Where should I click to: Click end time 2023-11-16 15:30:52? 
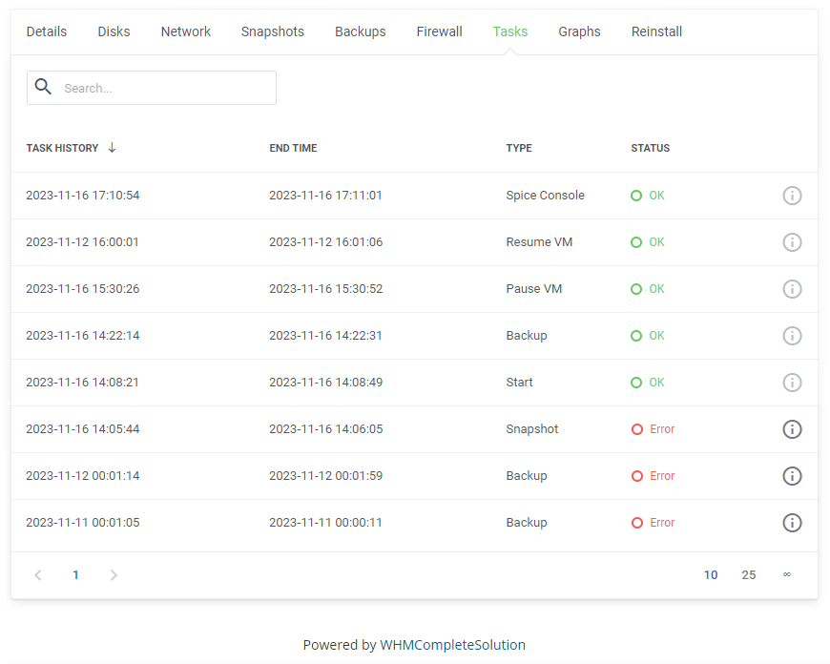tap(325, 289)
